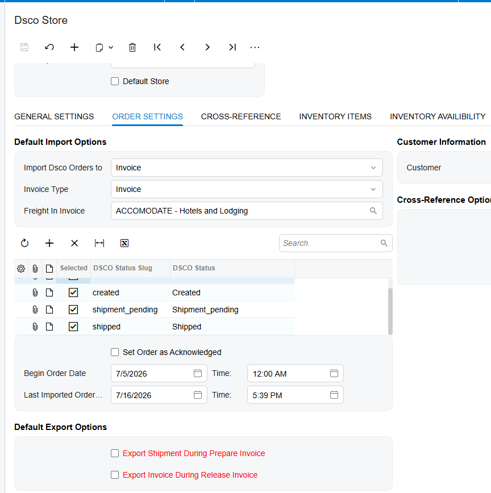Add a row to the status grid
This screenshot has height=493, width=491.
[x=49, y=243]
